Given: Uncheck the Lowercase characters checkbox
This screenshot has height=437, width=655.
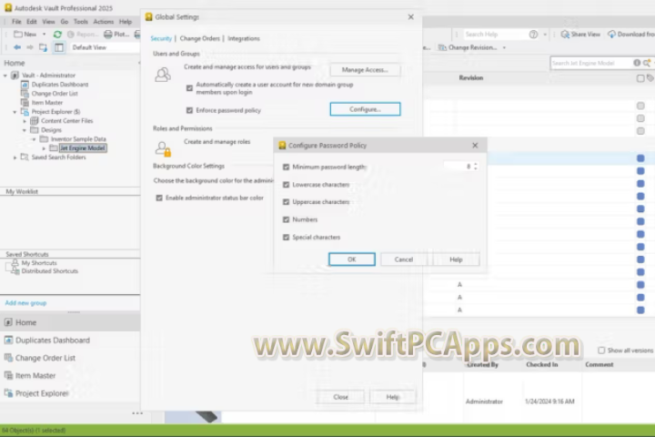Looking at the screenshot, I should [287, 185].
